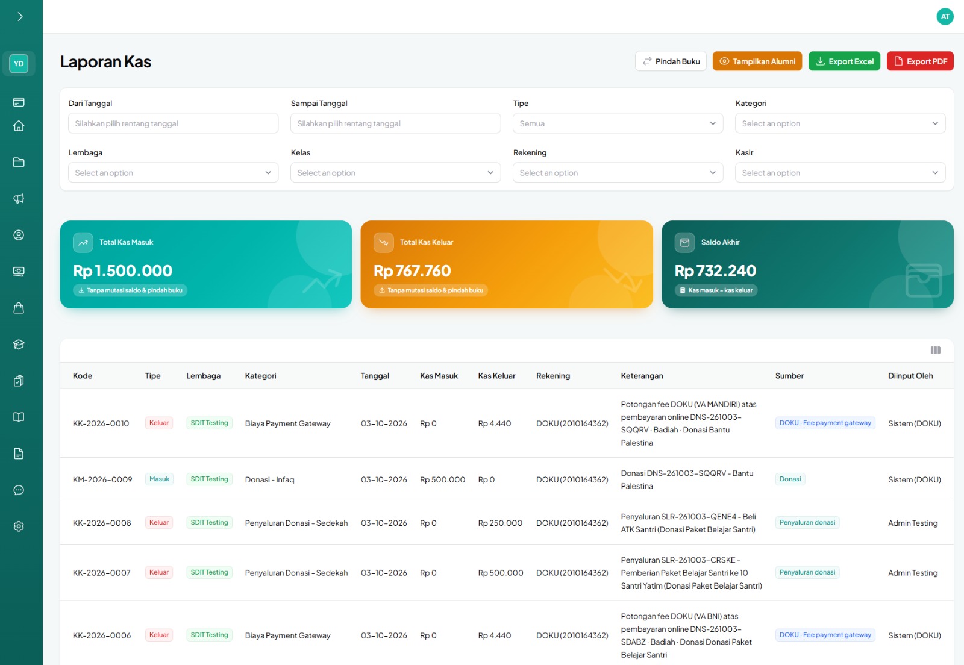Click the Total Kas Masuk card
This screenshot has width=964, height=665.
[x=206, y=264]
